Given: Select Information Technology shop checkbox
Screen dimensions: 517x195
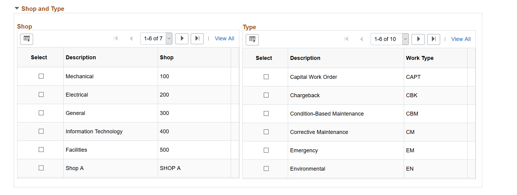Looking at the screenshot, I should pyautogui.click(x=41, y=131).
